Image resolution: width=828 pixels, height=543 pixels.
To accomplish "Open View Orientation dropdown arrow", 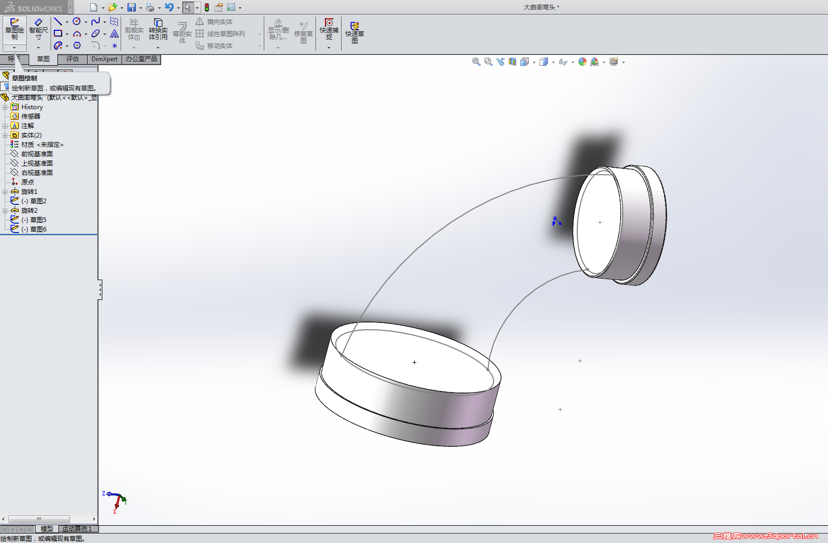I will pyautogui.click(x=534, y=62).
